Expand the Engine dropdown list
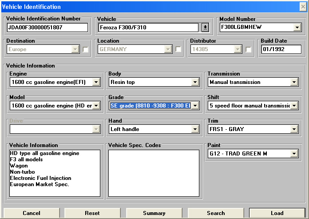Screen dimensions: 309x219 95,82
